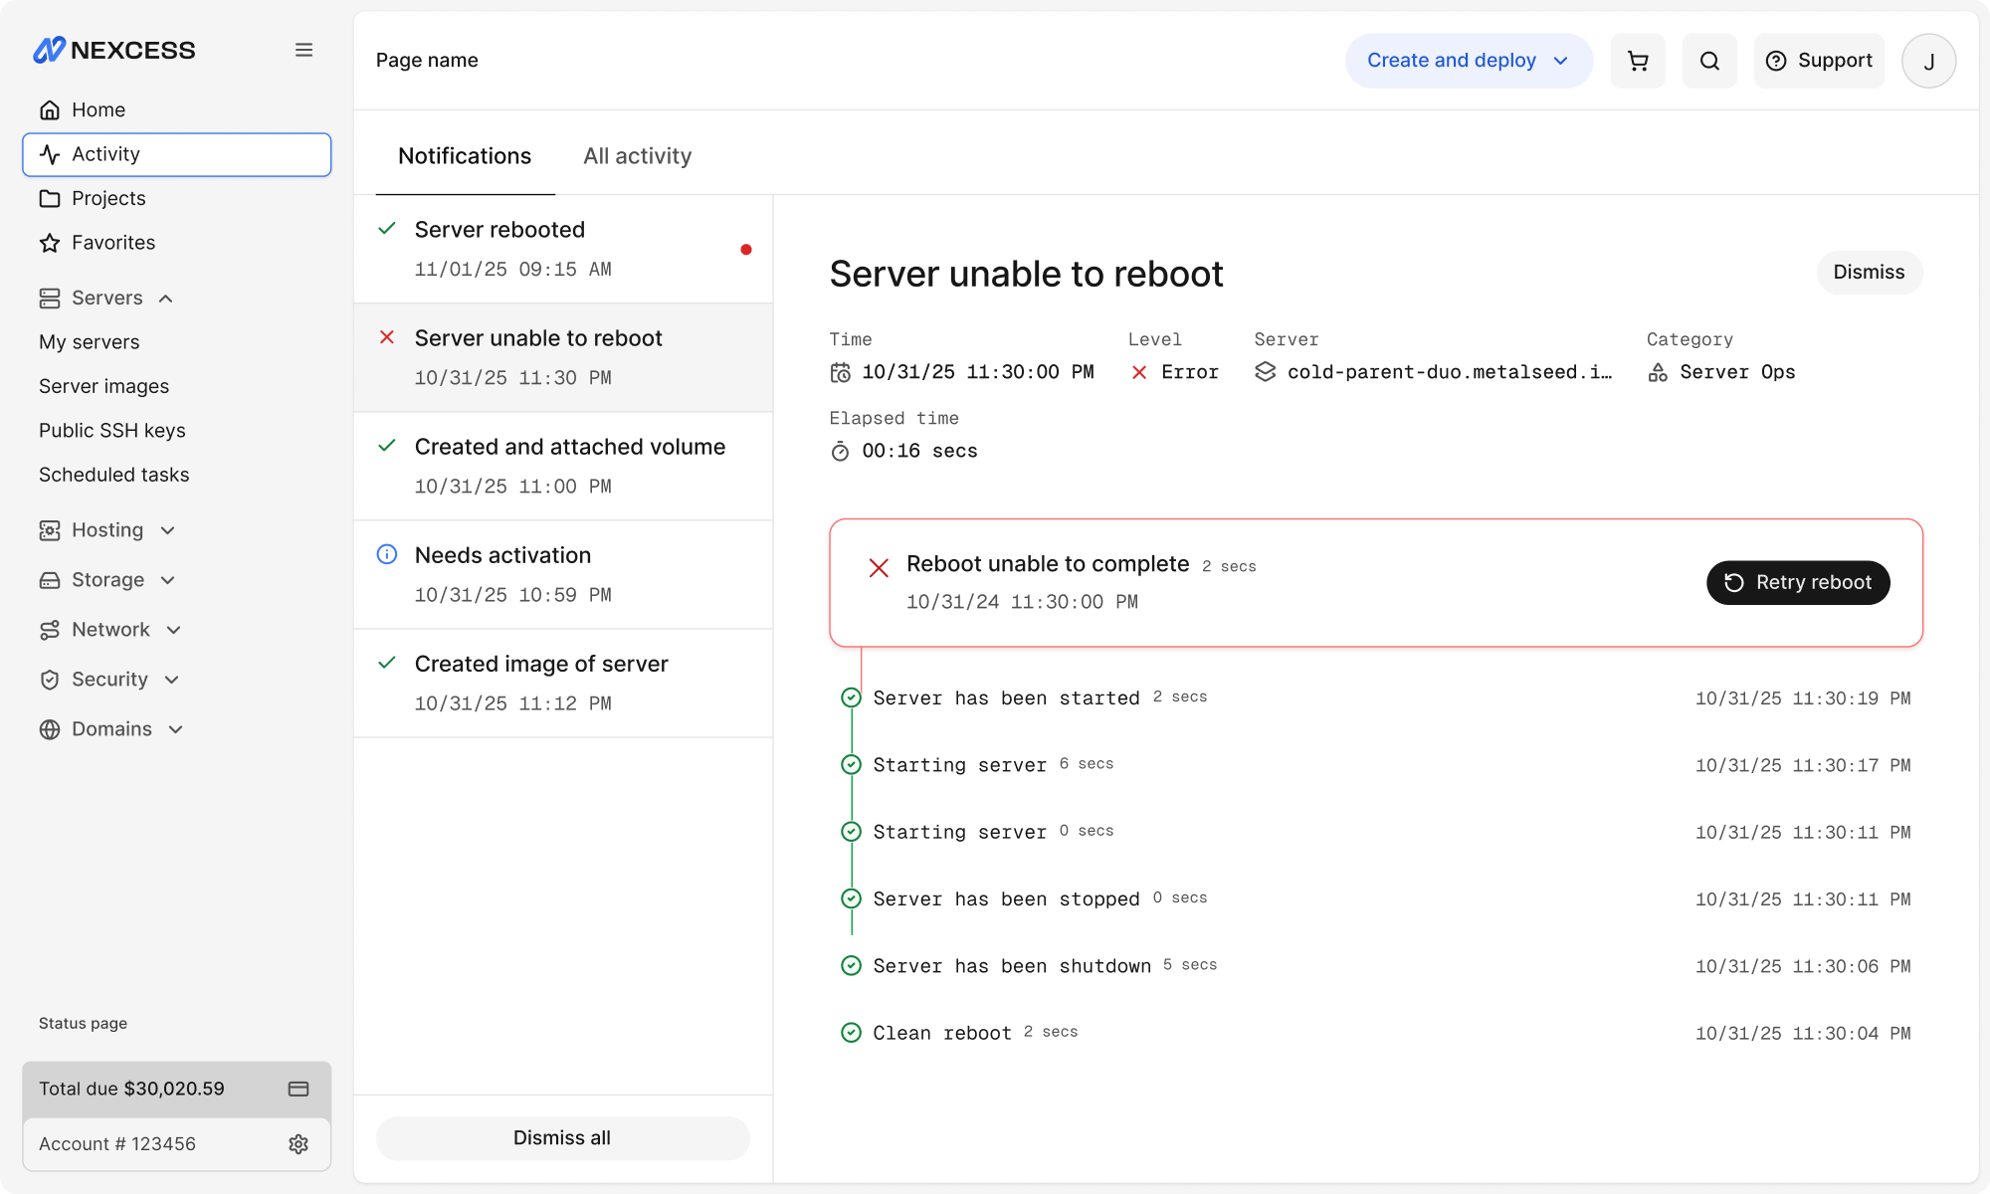Image resolution: width=1990 pixels, height=1194 pixels.
Task: Click the Home house icon
Action: [50, 109]
